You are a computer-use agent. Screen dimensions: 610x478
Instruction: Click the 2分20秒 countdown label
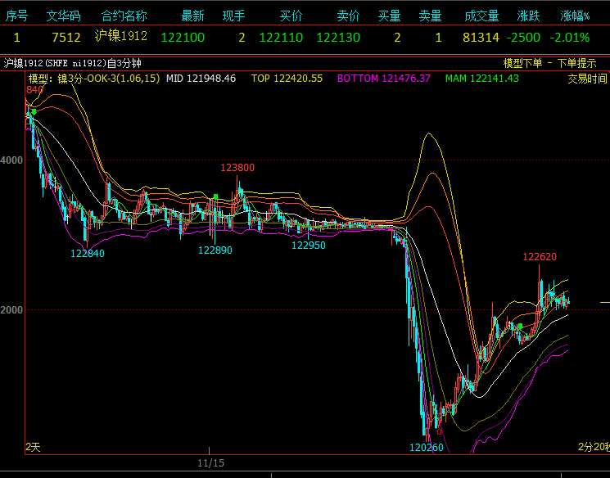click(593, 447)
